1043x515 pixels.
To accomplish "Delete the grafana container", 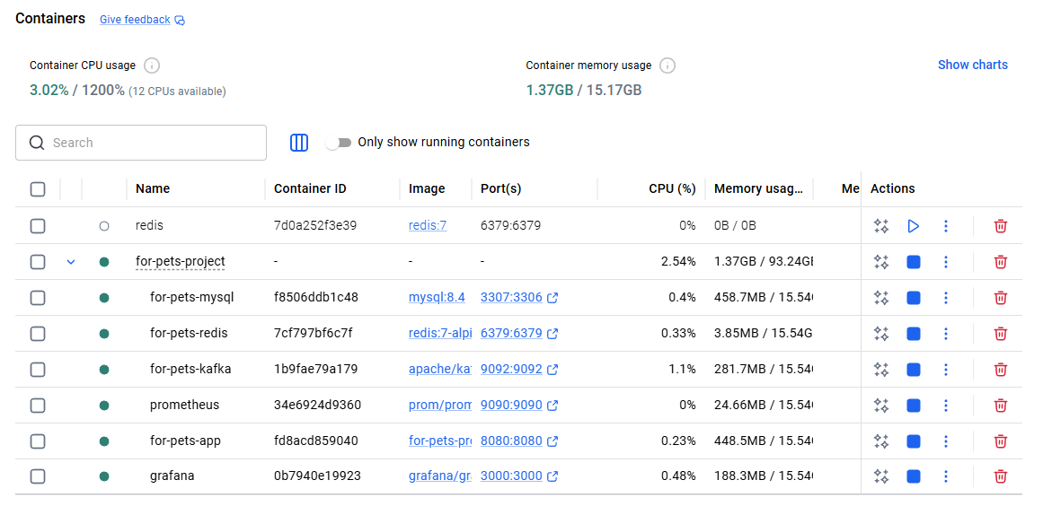I will (x=1000, y=476).
